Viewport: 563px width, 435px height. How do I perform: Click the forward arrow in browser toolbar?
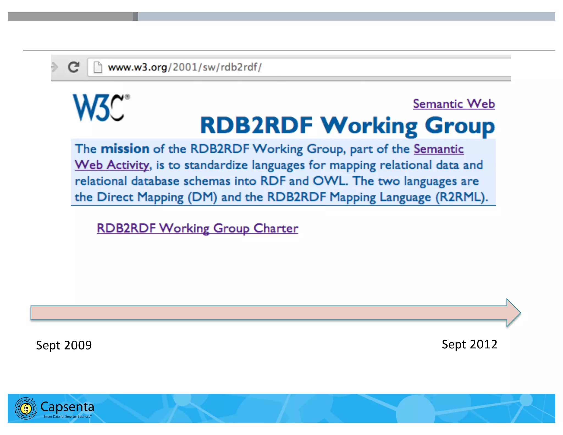(54, 67)
